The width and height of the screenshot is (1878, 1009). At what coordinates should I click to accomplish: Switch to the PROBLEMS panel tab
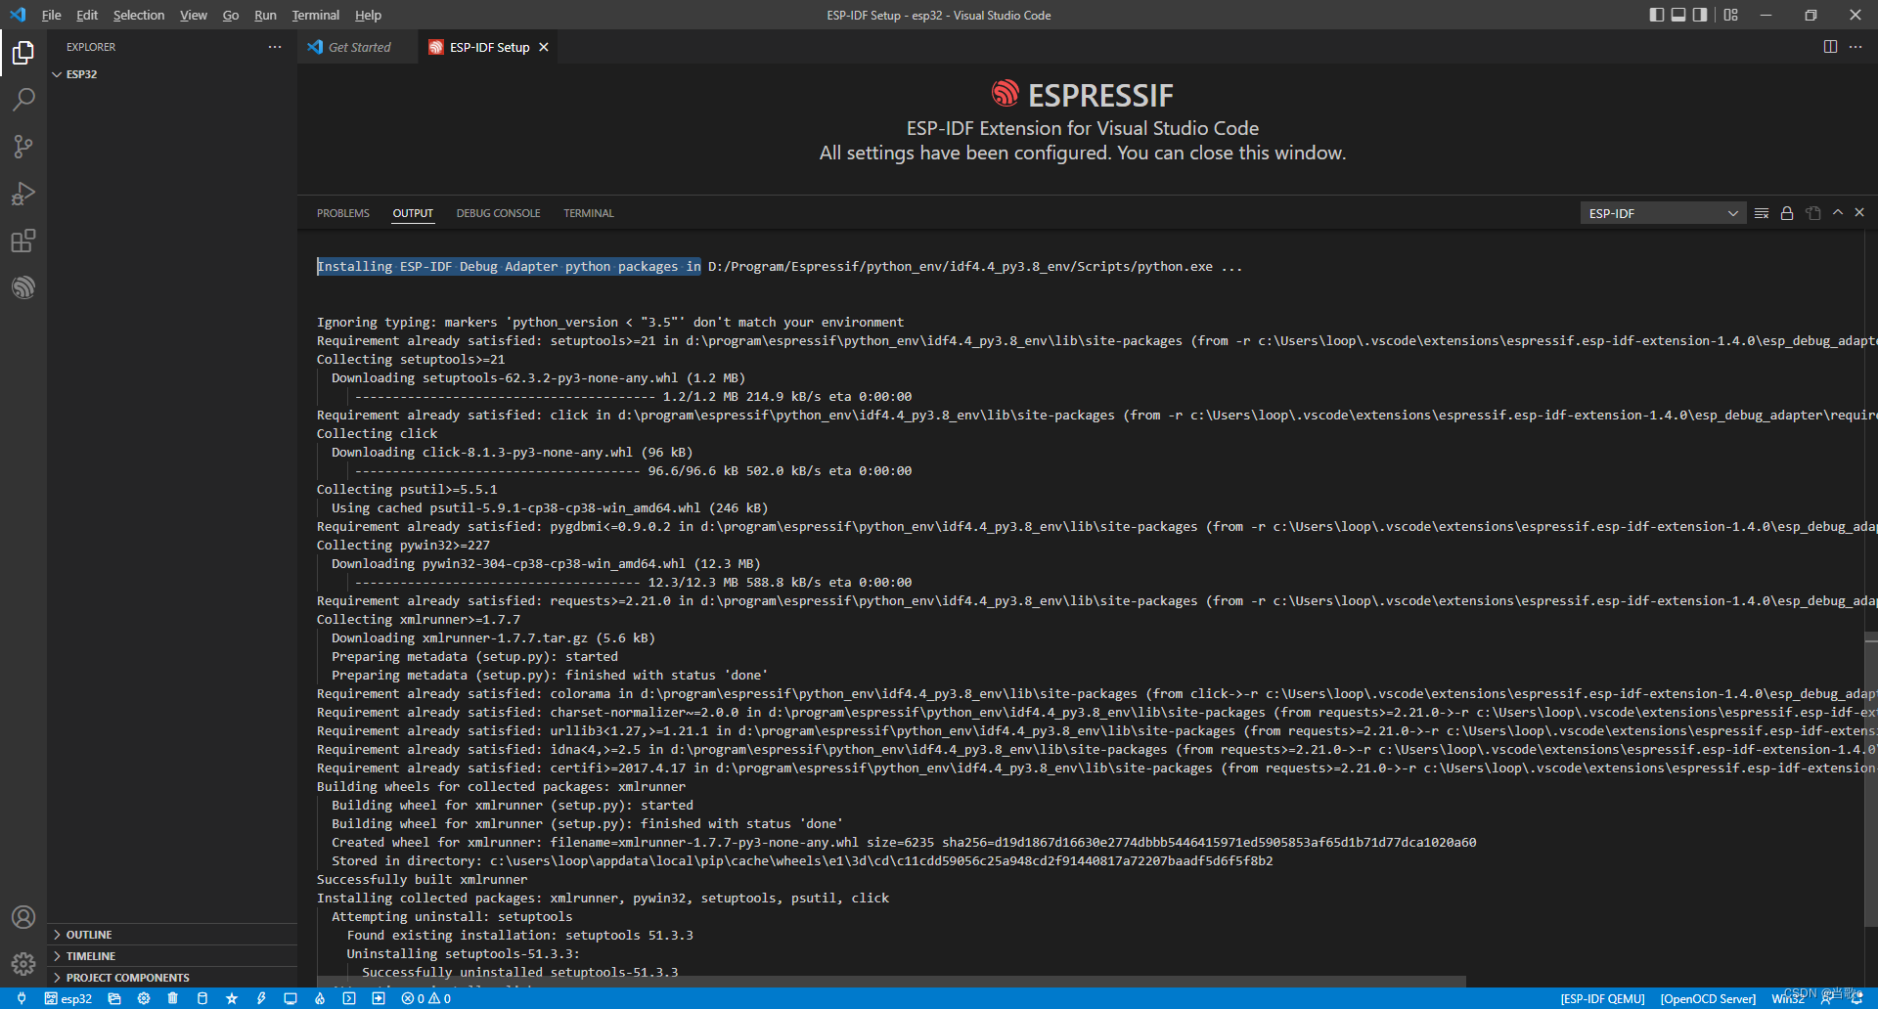[343, 213]
